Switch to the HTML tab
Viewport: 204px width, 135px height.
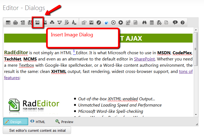(x=38, y=122)
